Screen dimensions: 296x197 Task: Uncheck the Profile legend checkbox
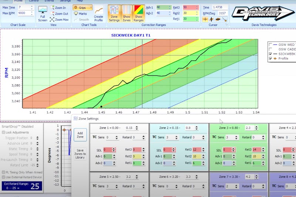[x=270, y=58]
